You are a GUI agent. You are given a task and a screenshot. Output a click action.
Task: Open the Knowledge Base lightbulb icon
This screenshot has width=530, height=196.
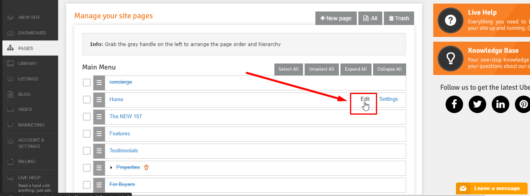450,58
